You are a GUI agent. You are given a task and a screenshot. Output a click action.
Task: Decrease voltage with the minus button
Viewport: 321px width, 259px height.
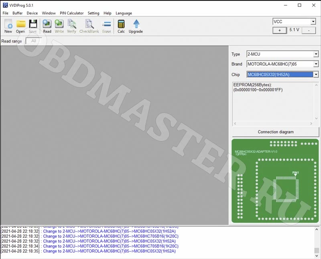pyautogui.click(x=309, y=30)
